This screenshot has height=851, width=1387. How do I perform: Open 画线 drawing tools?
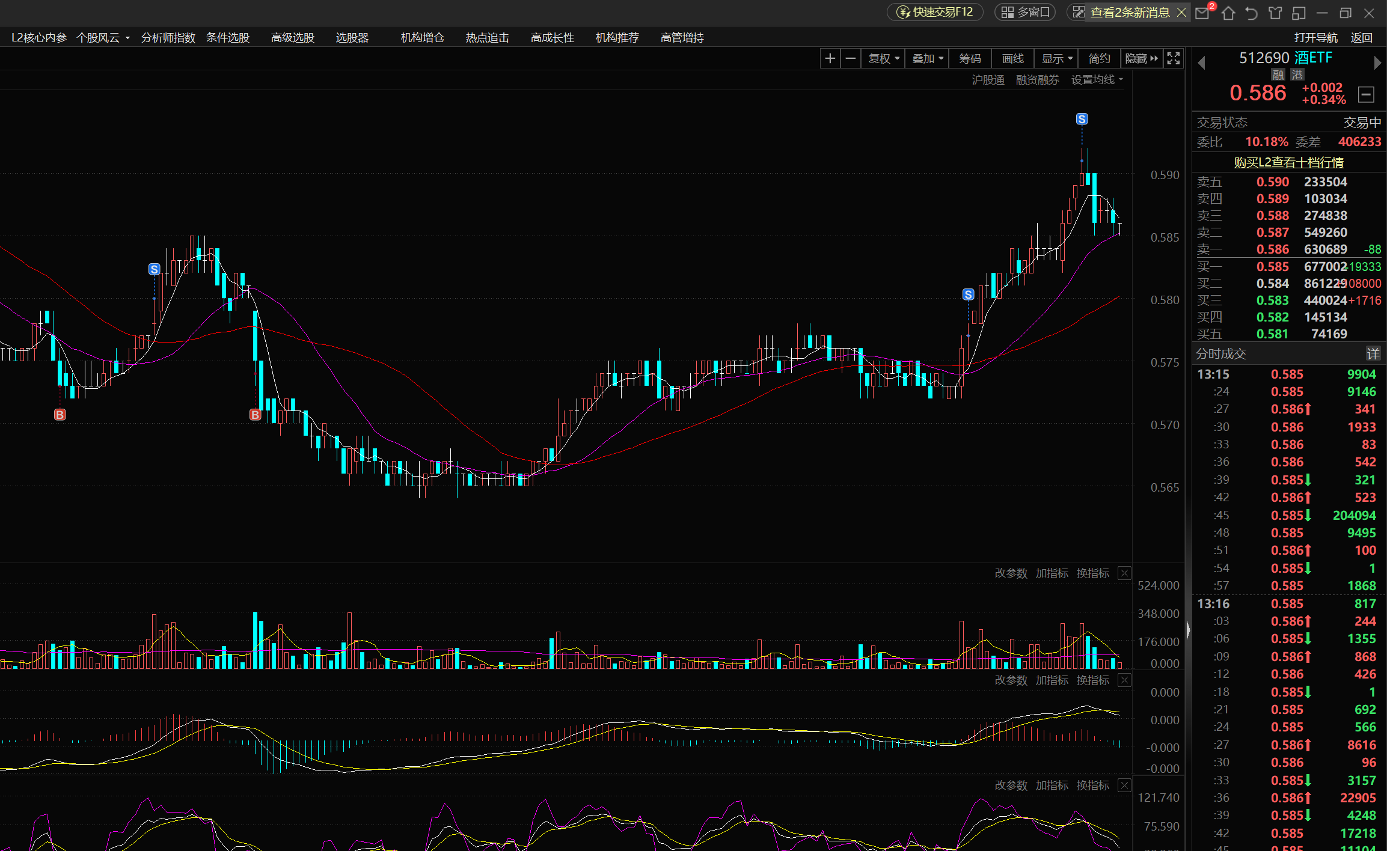click(x=1013, y=58)
